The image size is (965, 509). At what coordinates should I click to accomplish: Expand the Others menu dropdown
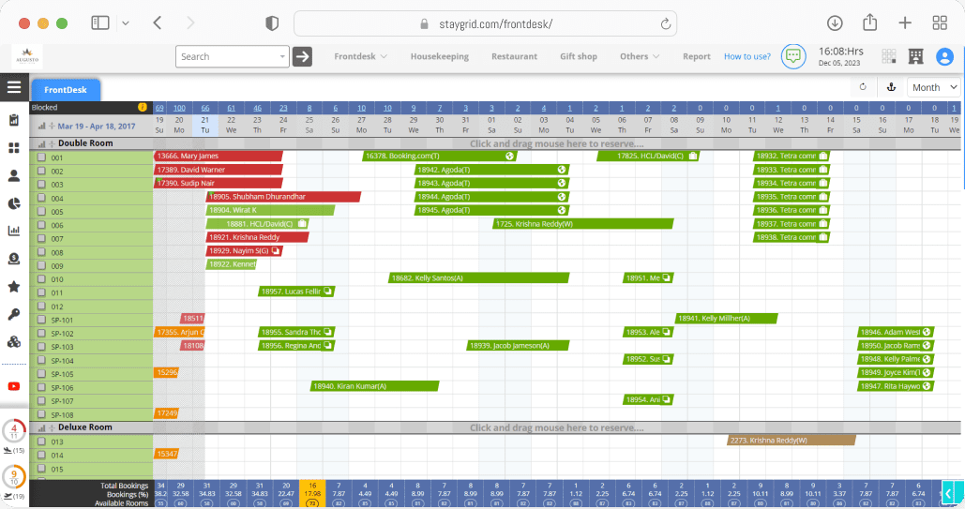tap(640, 56)
